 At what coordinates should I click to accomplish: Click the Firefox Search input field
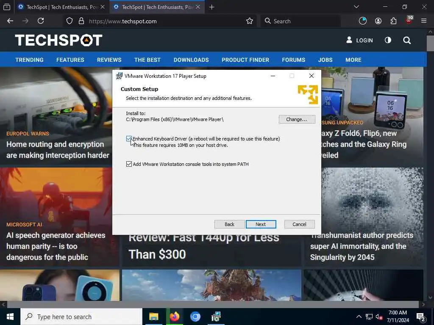(x=300, y=21)
